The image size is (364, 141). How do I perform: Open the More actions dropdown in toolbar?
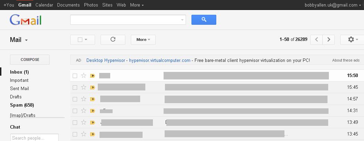(143, 40)
